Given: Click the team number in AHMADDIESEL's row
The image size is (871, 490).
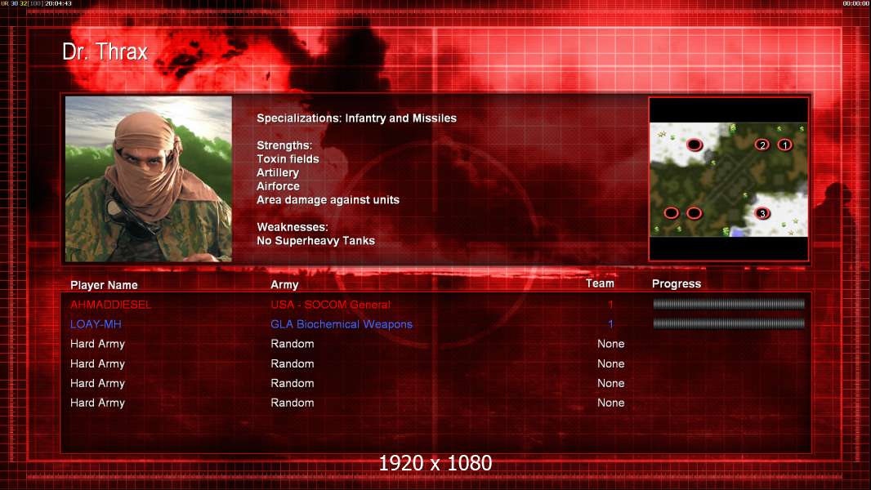Looking at the screenshot, I should coord(610,304).
